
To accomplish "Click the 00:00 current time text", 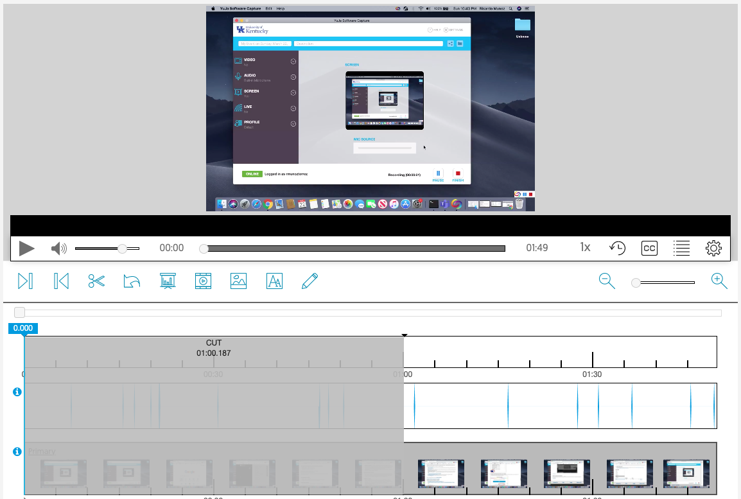I will point(171,248).
